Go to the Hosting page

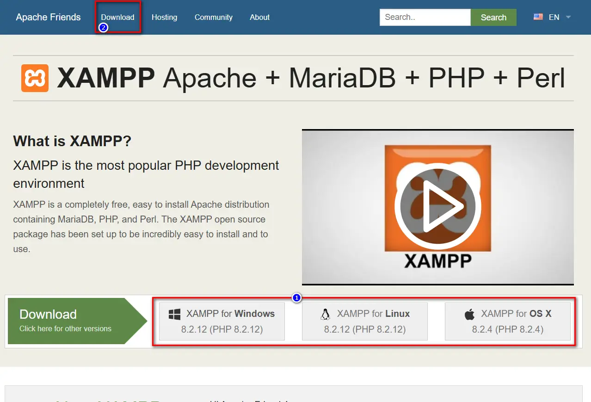pyautogui.click(x=164, y=17)
